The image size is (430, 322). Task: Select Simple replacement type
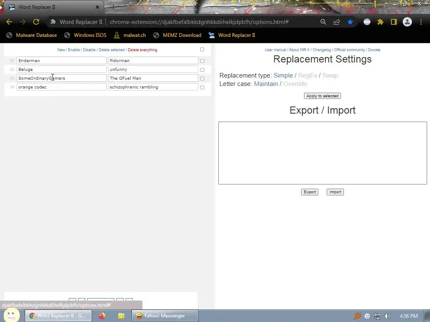pyautogui.click(x=283, y=75)
